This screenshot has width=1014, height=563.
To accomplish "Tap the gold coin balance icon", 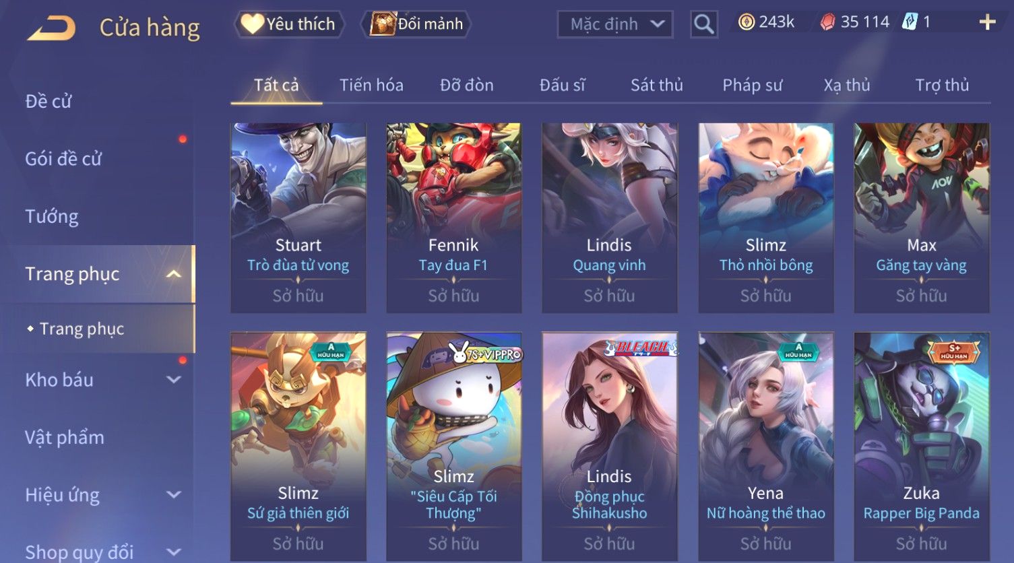I will coord(746,22).
